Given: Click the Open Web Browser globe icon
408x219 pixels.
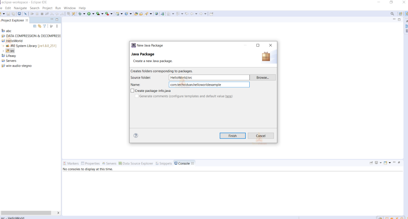Looking at the screenshot, I should tap(157, 14).
